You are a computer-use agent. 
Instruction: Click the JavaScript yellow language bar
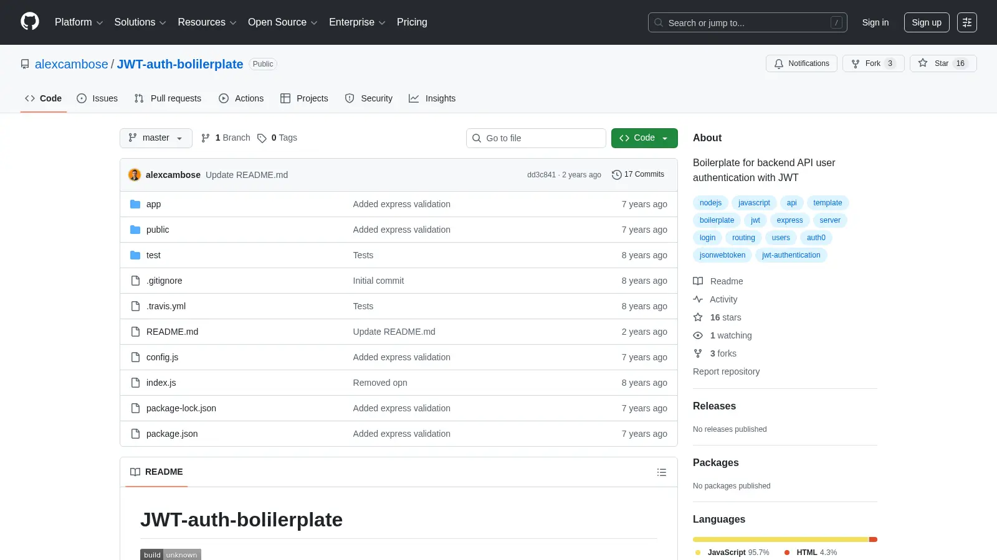click(x=781, y=539)
